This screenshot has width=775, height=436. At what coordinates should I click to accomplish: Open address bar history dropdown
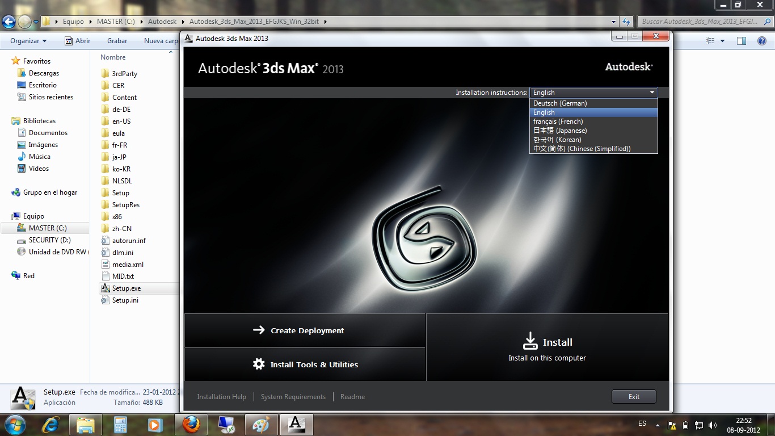(614, 22)
